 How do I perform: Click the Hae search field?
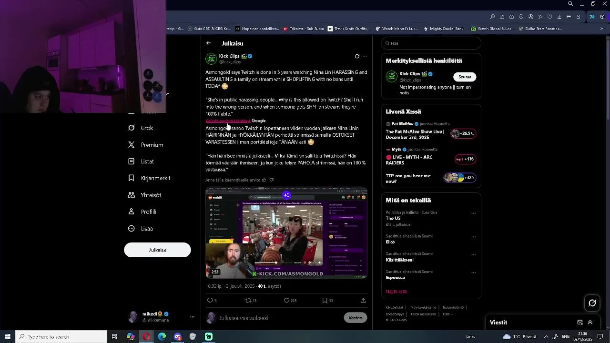431,43
